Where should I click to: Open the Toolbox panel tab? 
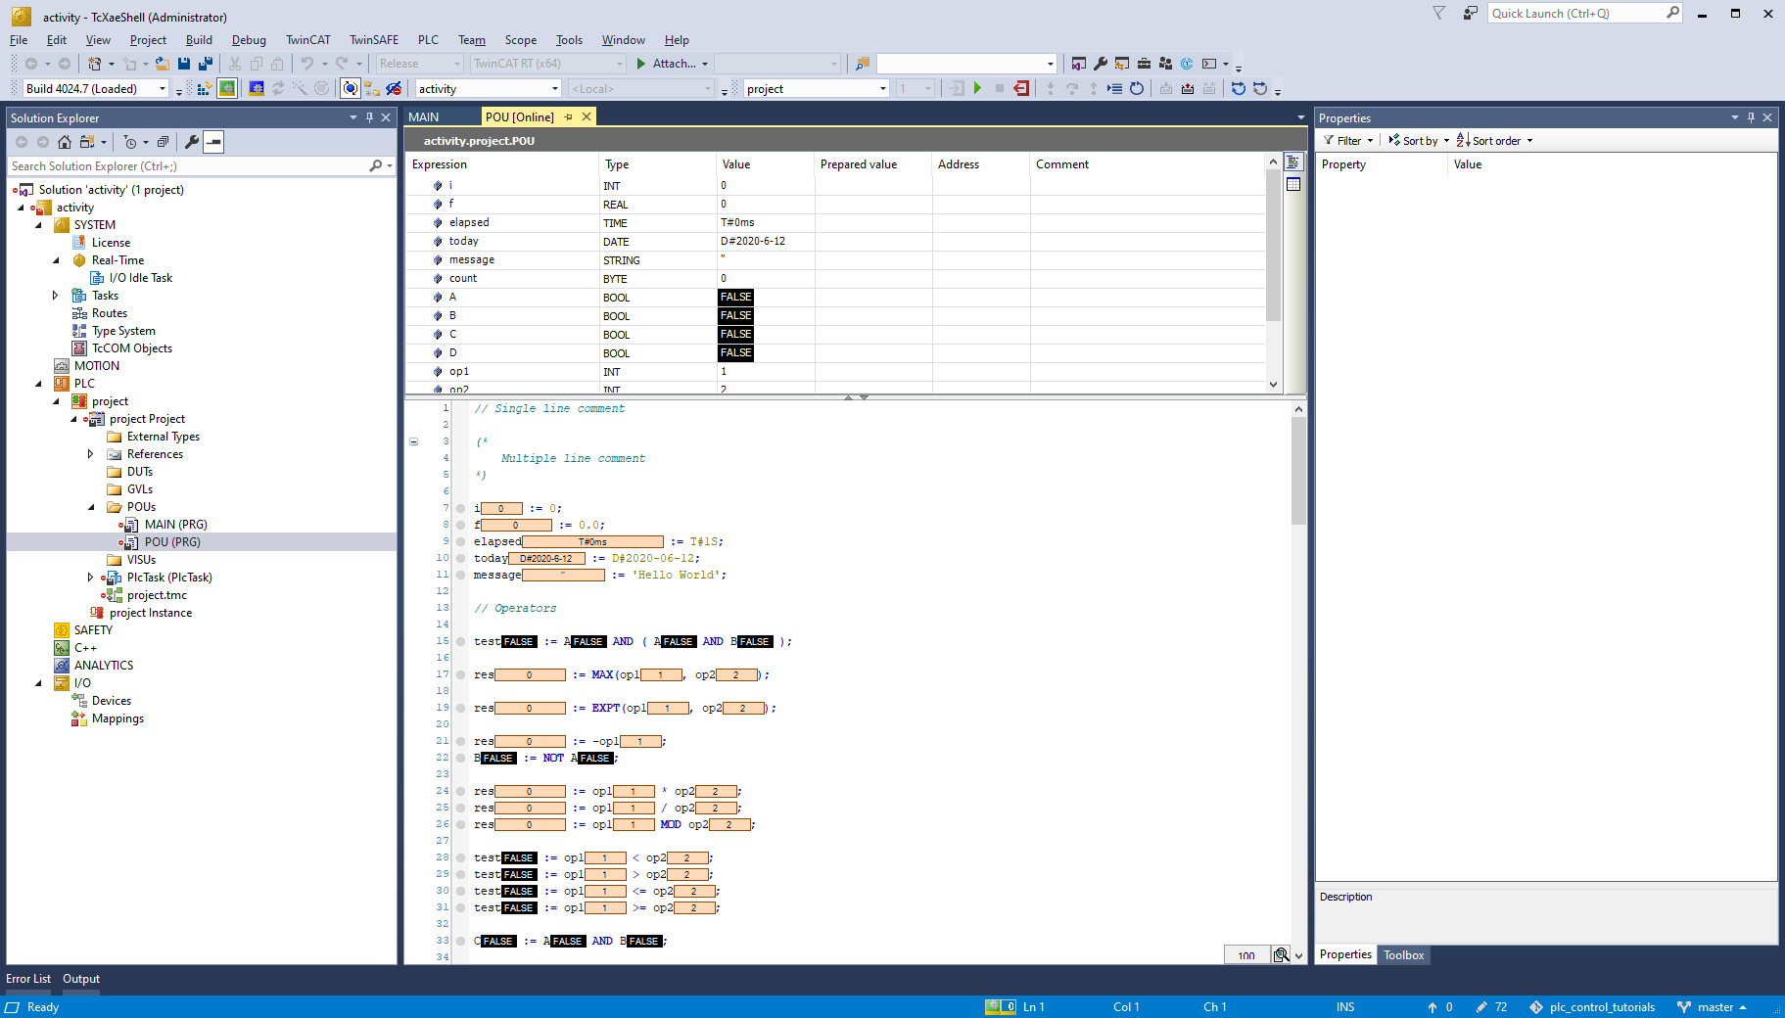point(1403,955)
